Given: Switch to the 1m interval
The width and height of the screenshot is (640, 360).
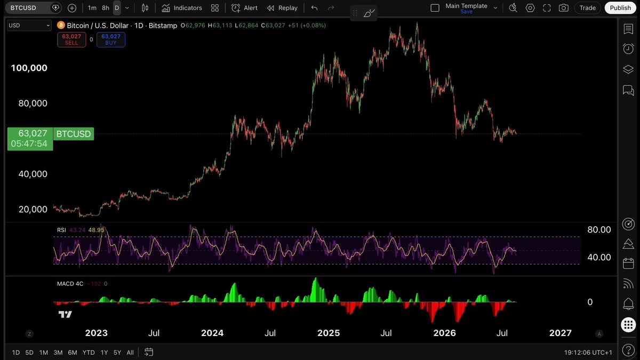Looking at the screenshot, I should [92, 8].
